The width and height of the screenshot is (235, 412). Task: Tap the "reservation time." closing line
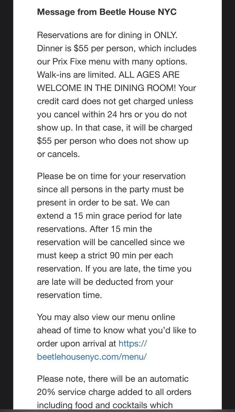pyautogui.click(x=69, y=295)
